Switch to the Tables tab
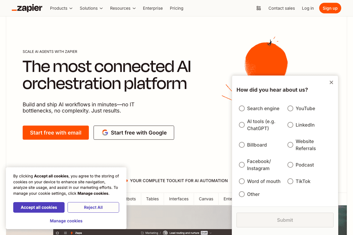 coord(152,199)
